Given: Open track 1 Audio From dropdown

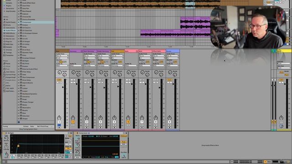Looking at the screenshot, I should pyautogui.click(x=62, y=56).
